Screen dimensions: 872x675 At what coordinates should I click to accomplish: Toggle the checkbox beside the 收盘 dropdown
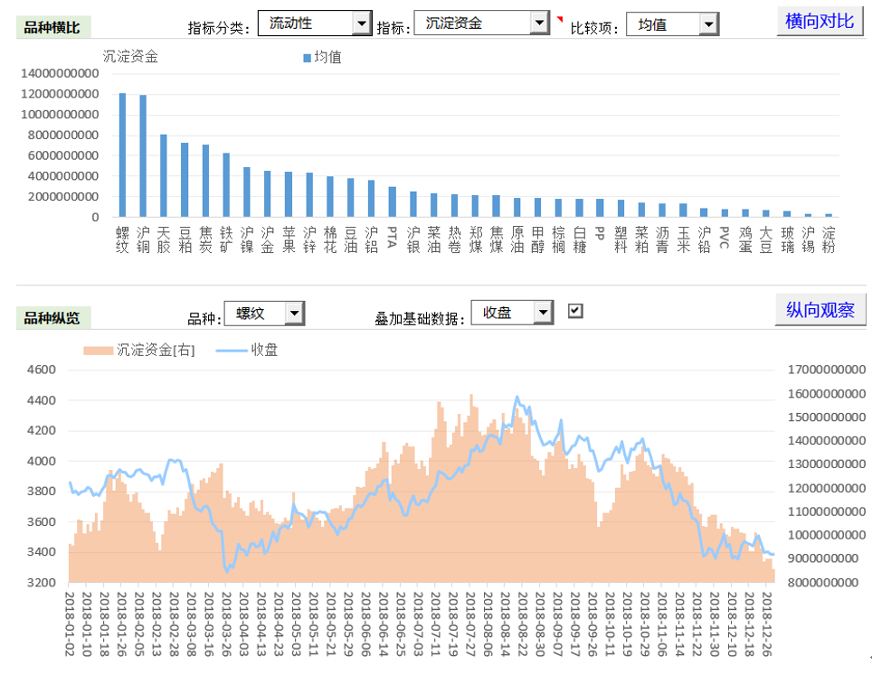point(575,311)
